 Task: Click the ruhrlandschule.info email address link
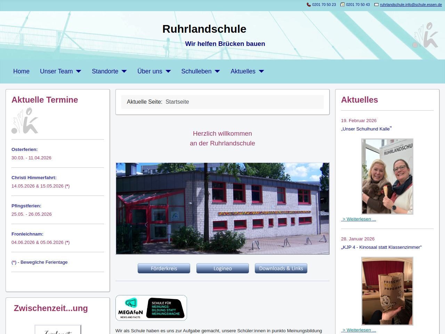tap(411, 5)
